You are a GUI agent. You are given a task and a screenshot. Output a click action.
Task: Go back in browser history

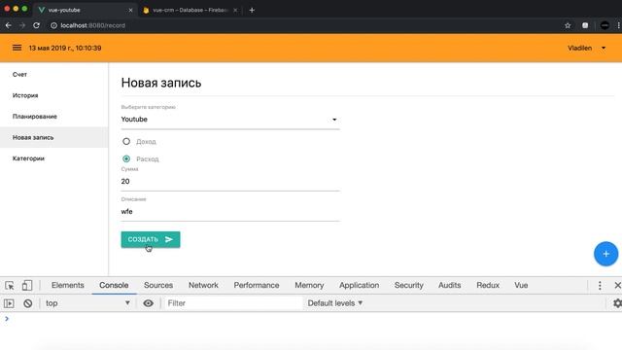pos(9,25)
